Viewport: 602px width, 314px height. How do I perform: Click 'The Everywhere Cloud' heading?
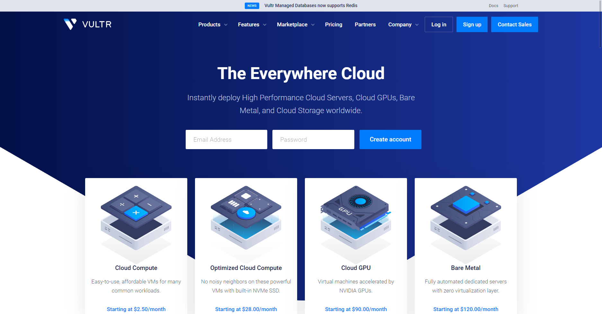[301, 73]
